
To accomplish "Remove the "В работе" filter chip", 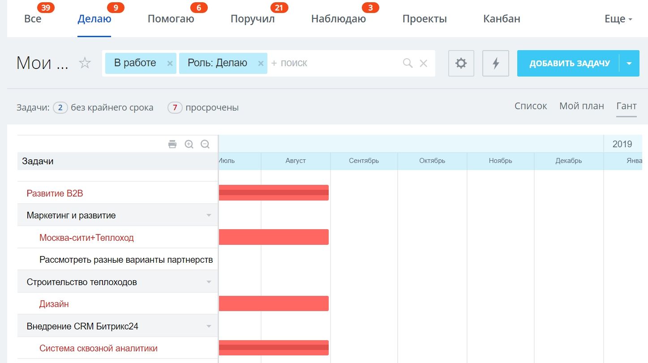I will click(x=170, y=64).
